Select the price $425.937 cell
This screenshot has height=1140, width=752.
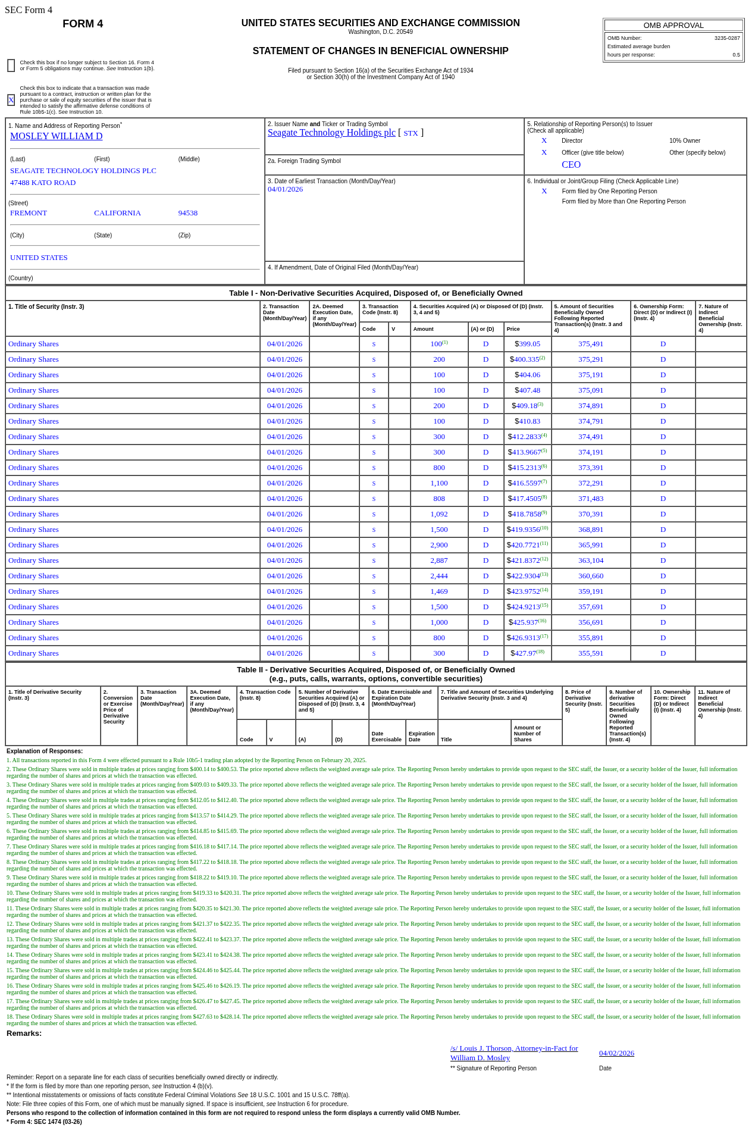[x=528, y=622]
